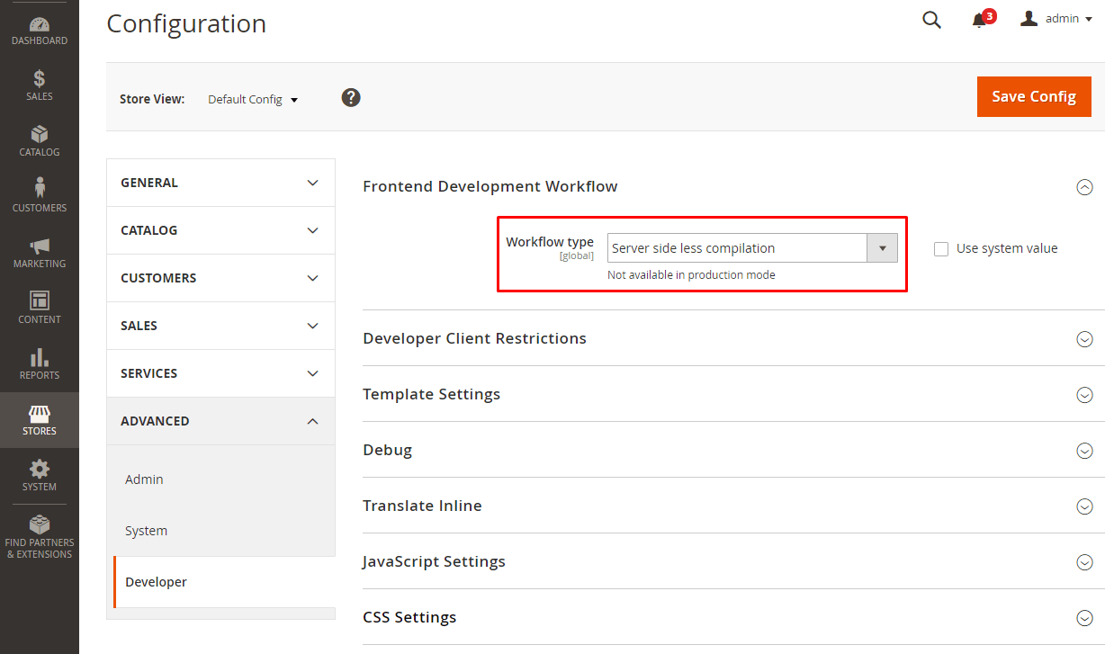
Task: Click the Save Config button
Action: click(1033, 96)
